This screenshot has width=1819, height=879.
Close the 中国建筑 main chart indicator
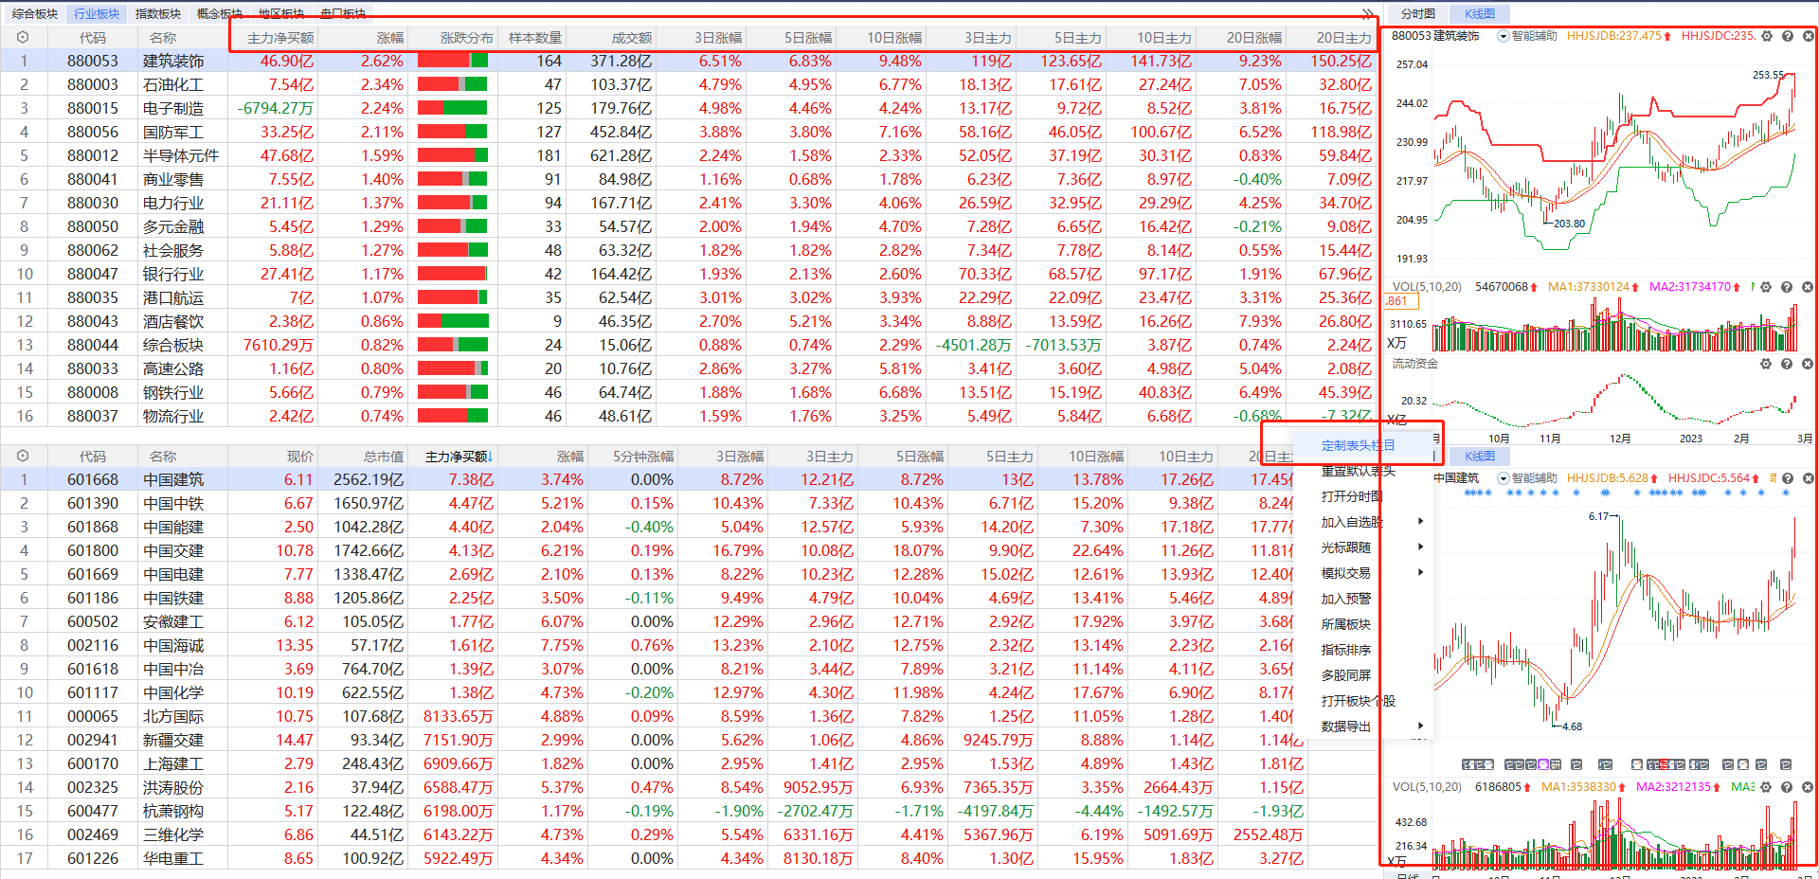pos(1808,478)
